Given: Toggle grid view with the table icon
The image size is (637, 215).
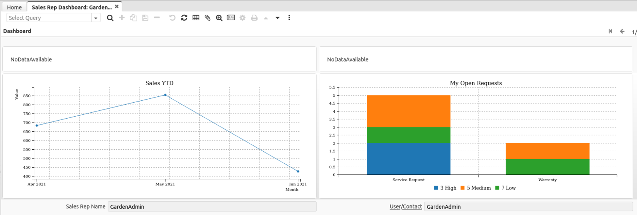Looking at the screenshot, I should (x=196, y=18).
